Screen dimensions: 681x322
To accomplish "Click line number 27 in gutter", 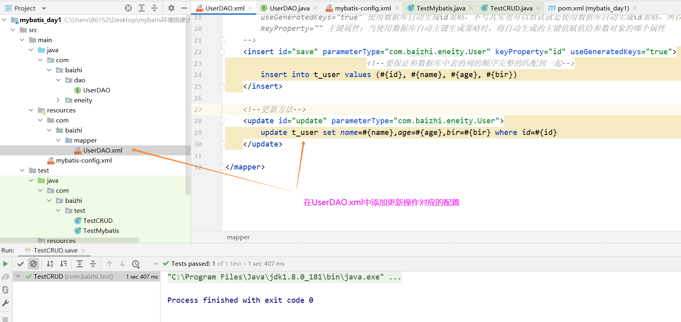I will click(x=198, y=110).
